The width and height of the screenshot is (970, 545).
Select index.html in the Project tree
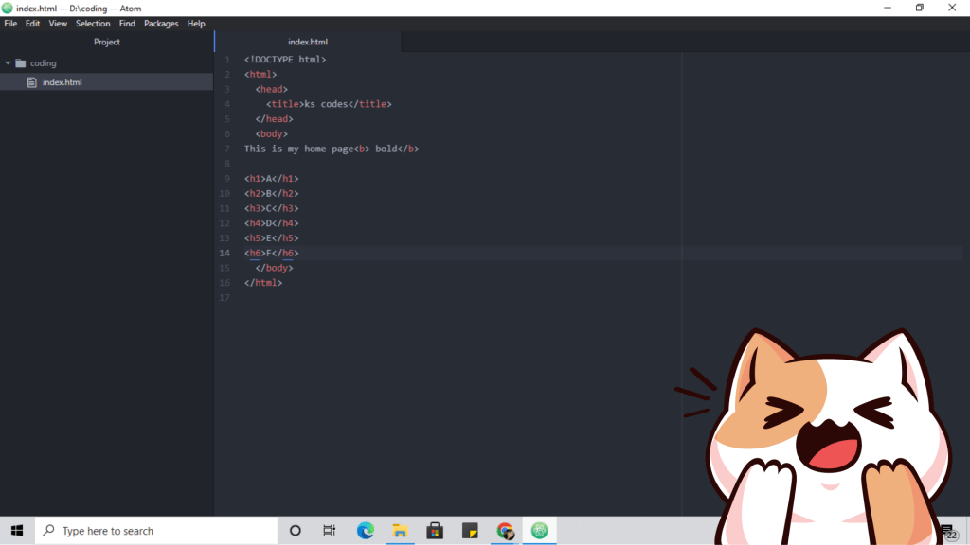click(x=62, y=82)
